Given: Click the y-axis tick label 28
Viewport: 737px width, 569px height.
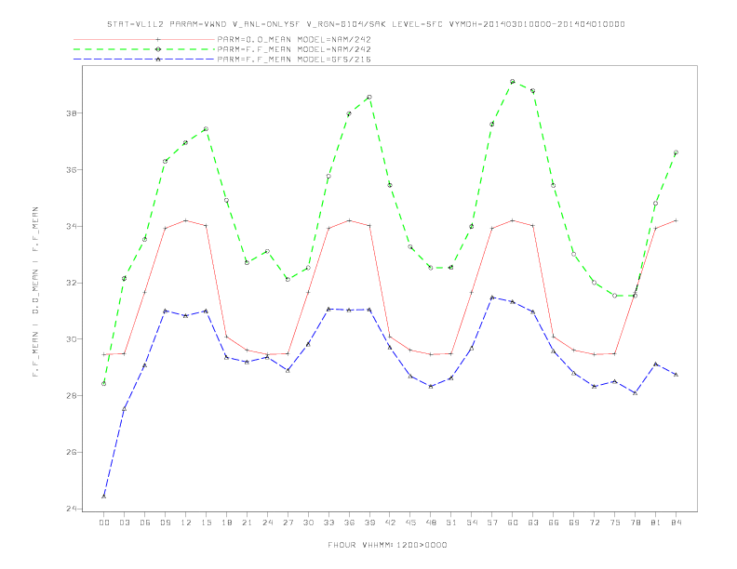Looking at the screenshot, I should click(71, 396).
